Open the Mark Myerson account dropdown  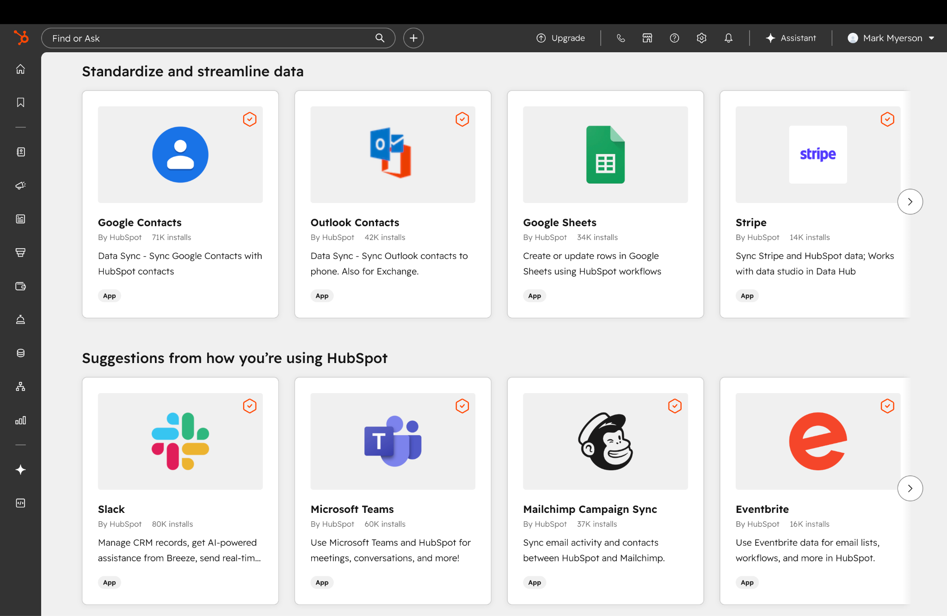[x=890, y=38]
